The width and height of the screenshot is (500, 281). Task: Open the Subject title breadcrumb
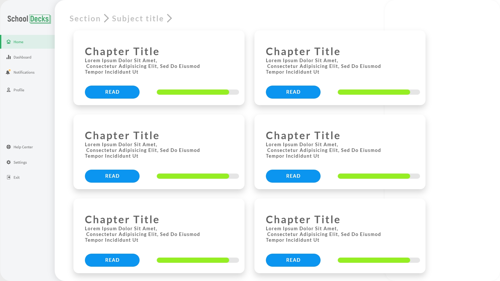(x=138, y=19)
